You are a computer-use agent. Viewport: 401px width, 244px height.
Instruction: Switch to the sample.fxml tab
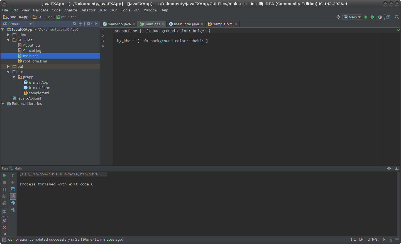[223, 24]
